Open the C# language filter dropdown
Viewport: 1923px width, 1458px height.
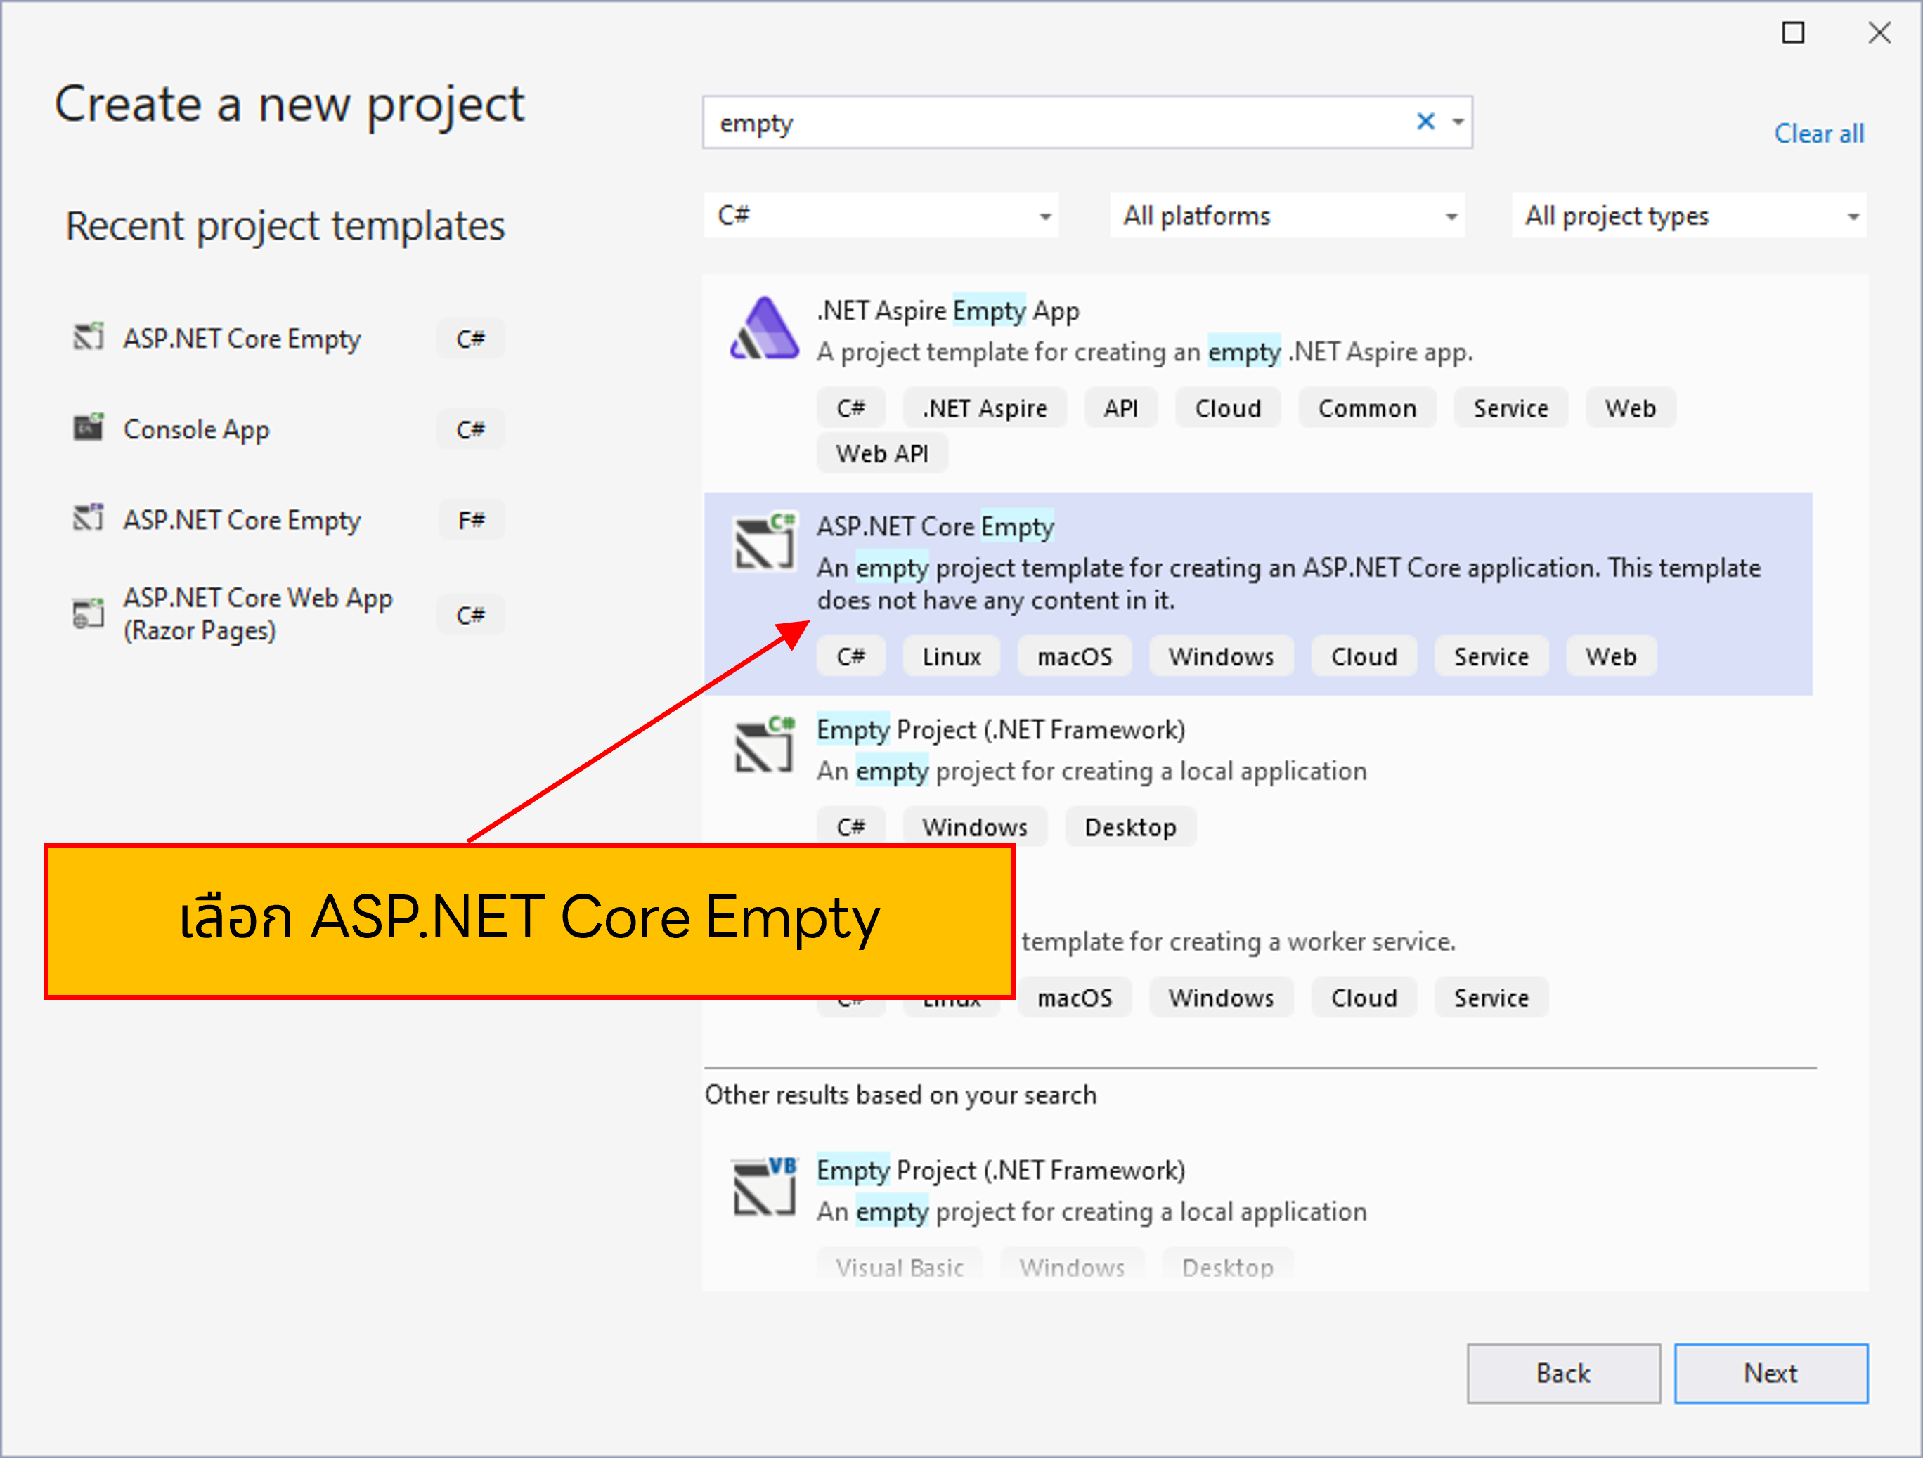click(881, 216)
